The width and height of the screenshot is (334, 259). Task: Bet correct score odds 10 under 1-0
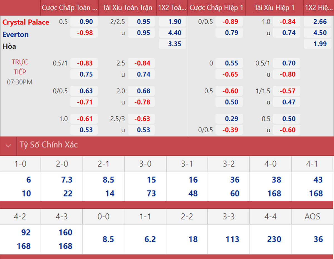tap(26, 194)
